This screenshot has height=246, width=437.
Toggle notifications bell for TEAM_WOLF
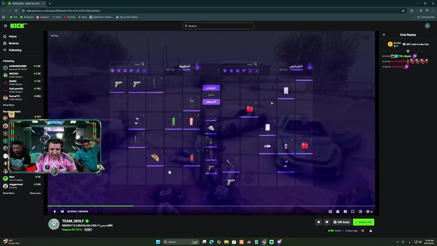[x=319, y=222]
